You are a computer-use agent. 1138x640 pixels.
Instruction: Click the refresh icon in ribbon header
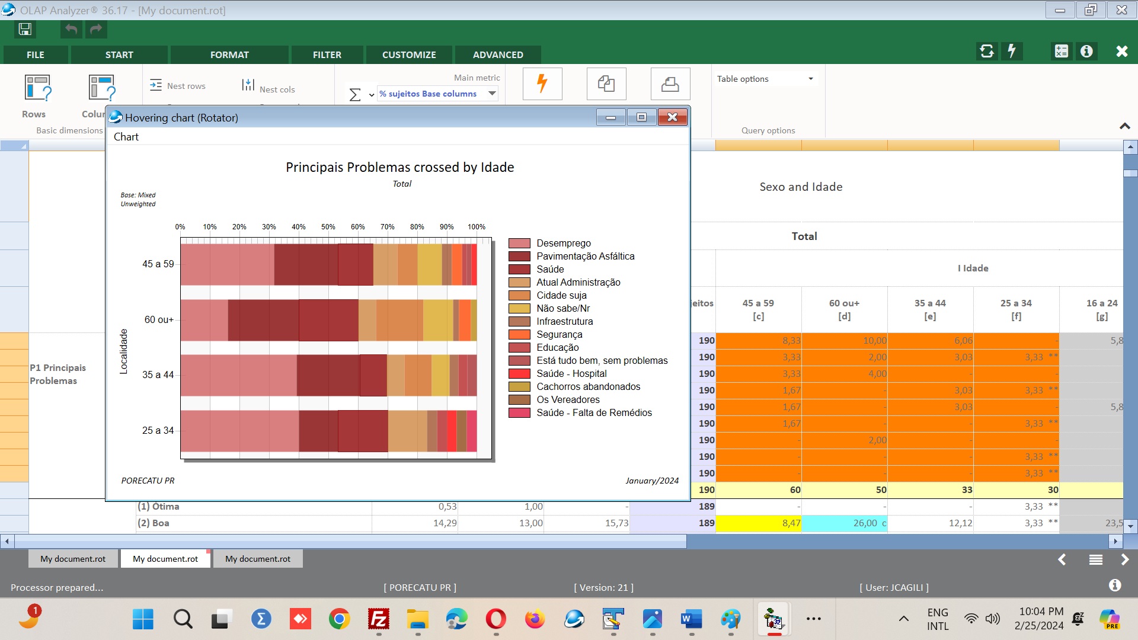[x=987, y=52]
